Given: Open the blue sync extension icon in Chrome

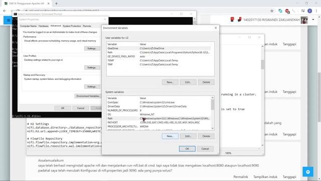Looking at the screenshot, I should tap(280, 11).
